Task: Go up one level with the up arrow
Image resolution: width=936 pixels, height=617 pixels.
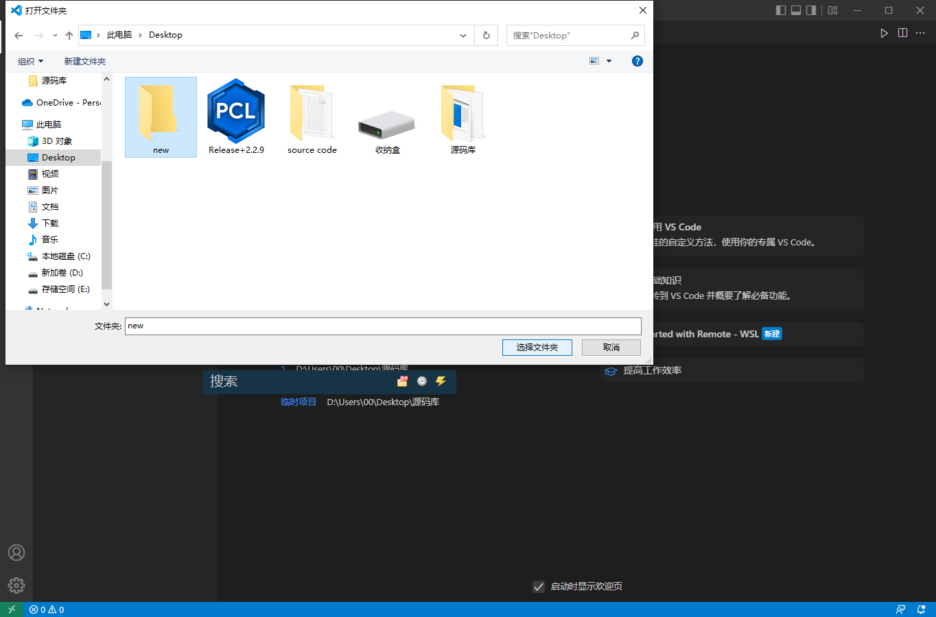Action: tap(69, 36)
